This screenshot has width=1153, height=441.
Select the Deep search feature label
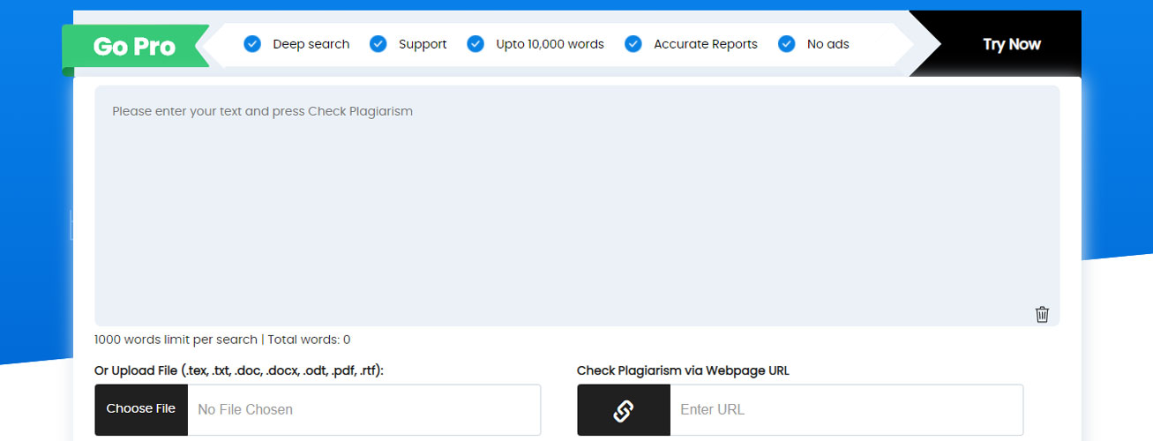(311, 44)
